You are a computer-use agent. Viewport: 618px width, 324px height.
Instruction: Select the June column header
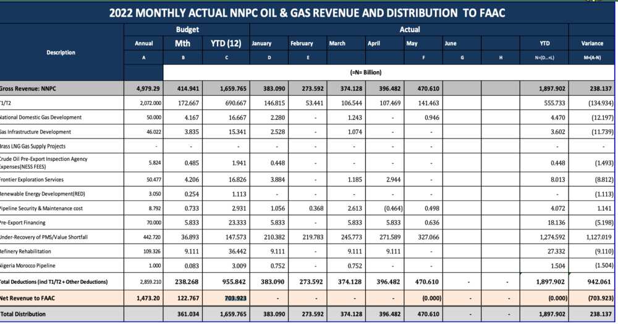[x=451, y=43]
